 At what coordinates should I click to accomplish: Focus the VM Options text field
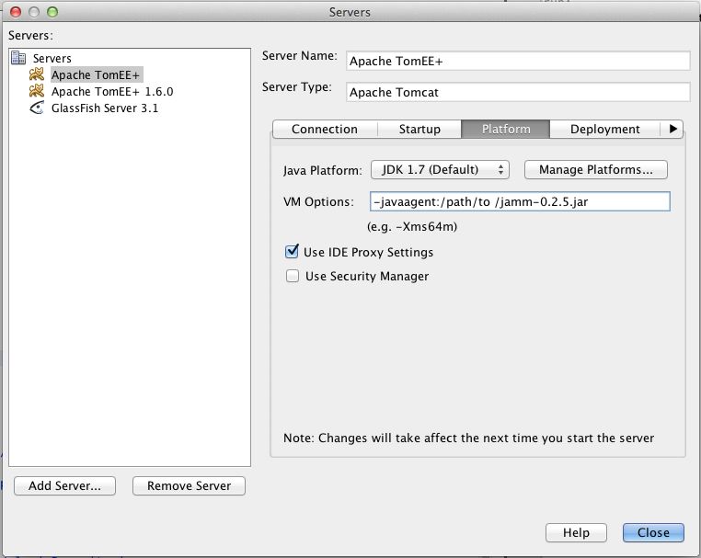(x=520, y=201)
